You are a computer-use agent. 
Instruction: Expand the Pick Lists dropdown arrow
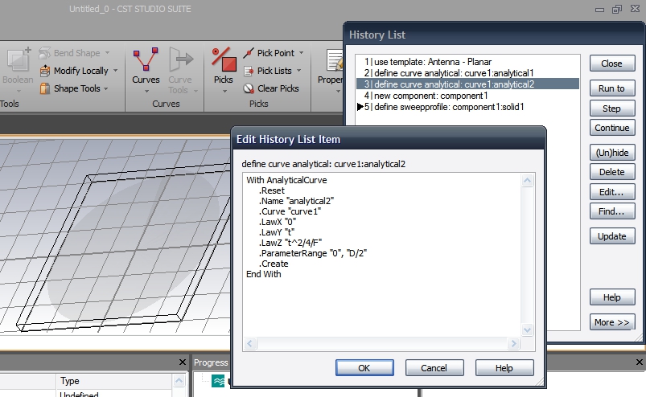[298, 72]
